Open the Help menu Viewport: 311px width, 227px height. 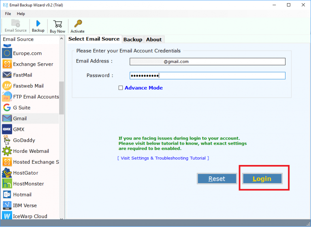tap(21, 14)
